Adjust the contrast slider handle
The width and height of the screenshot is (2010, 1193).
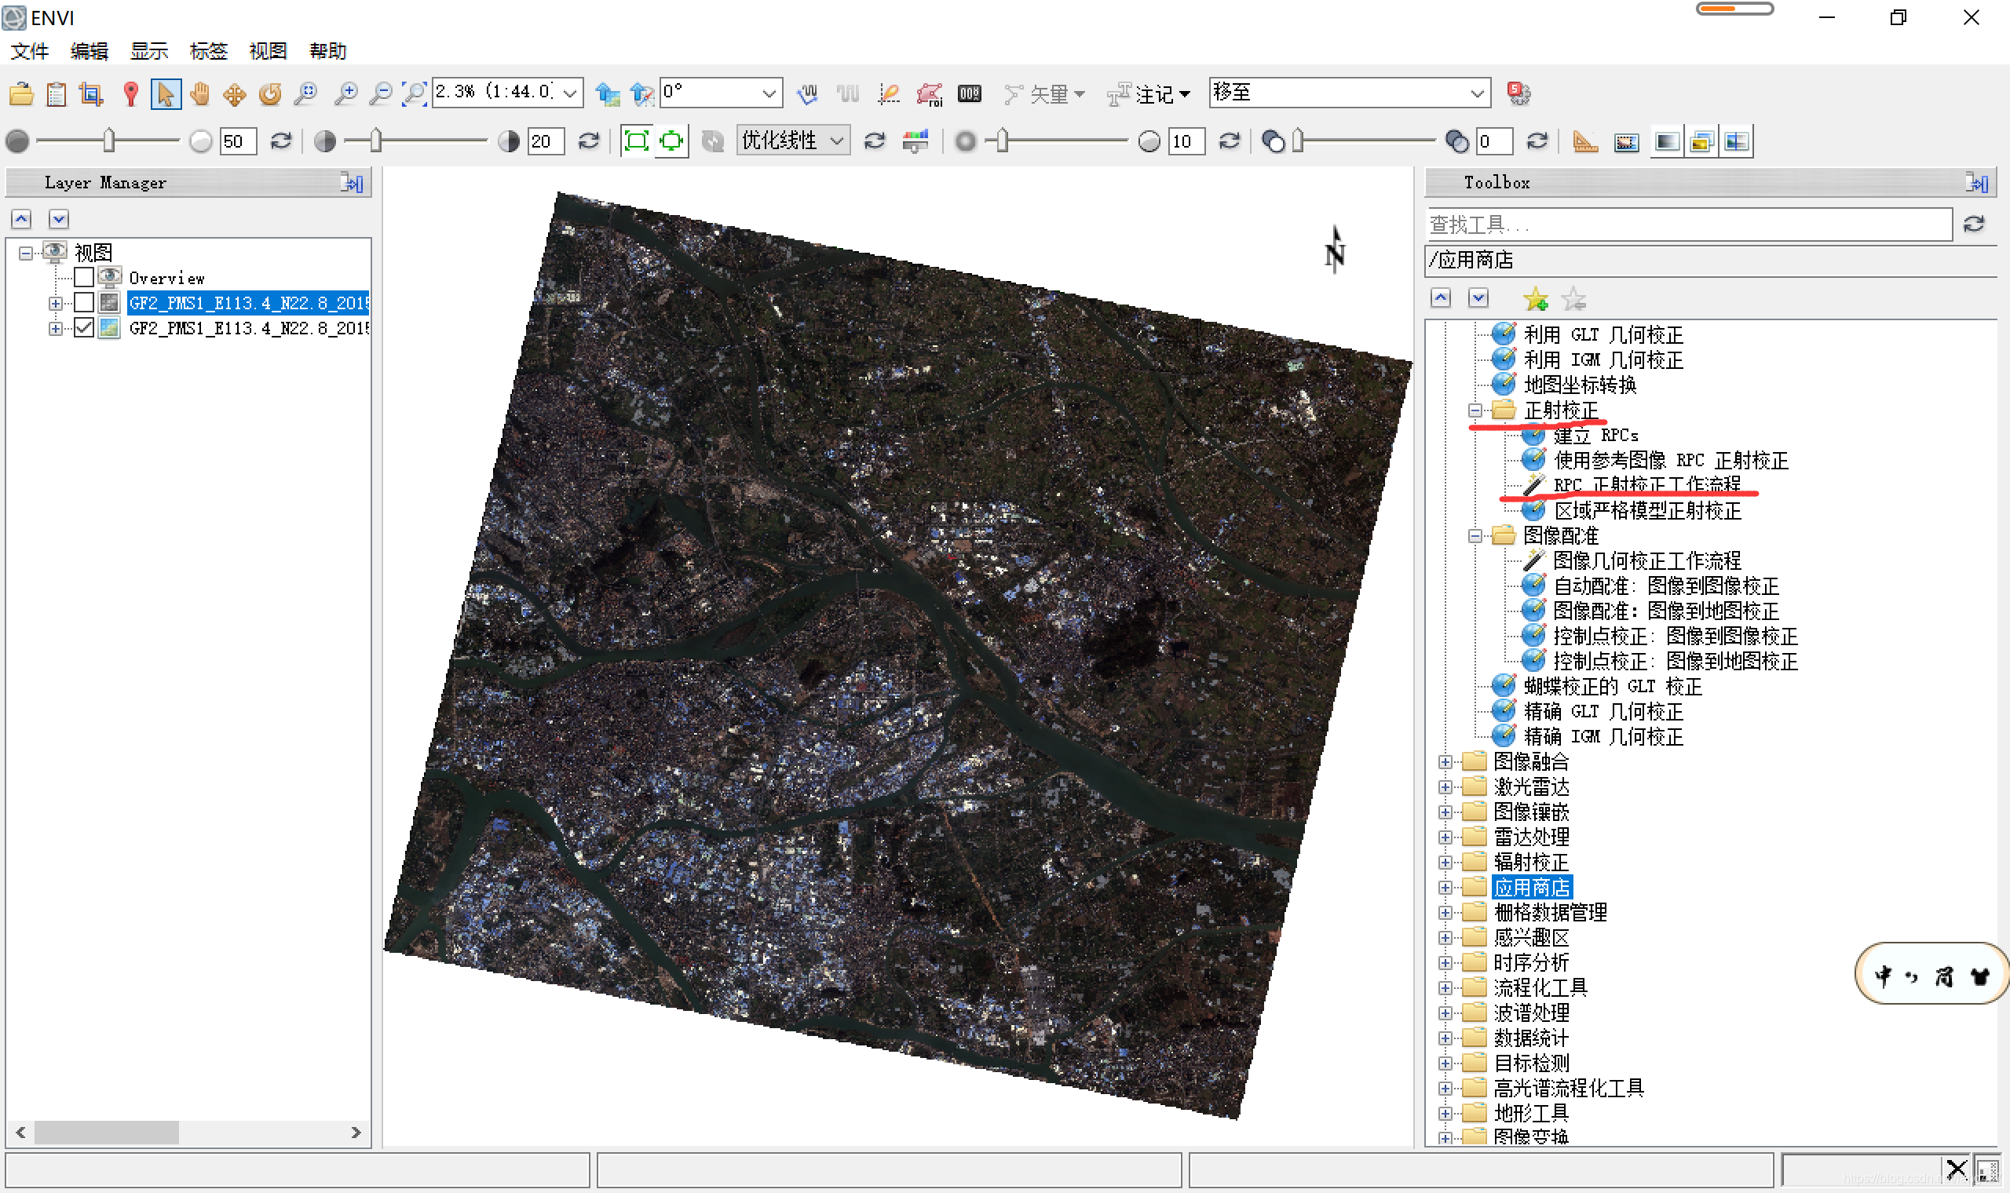tap(375, 141)
